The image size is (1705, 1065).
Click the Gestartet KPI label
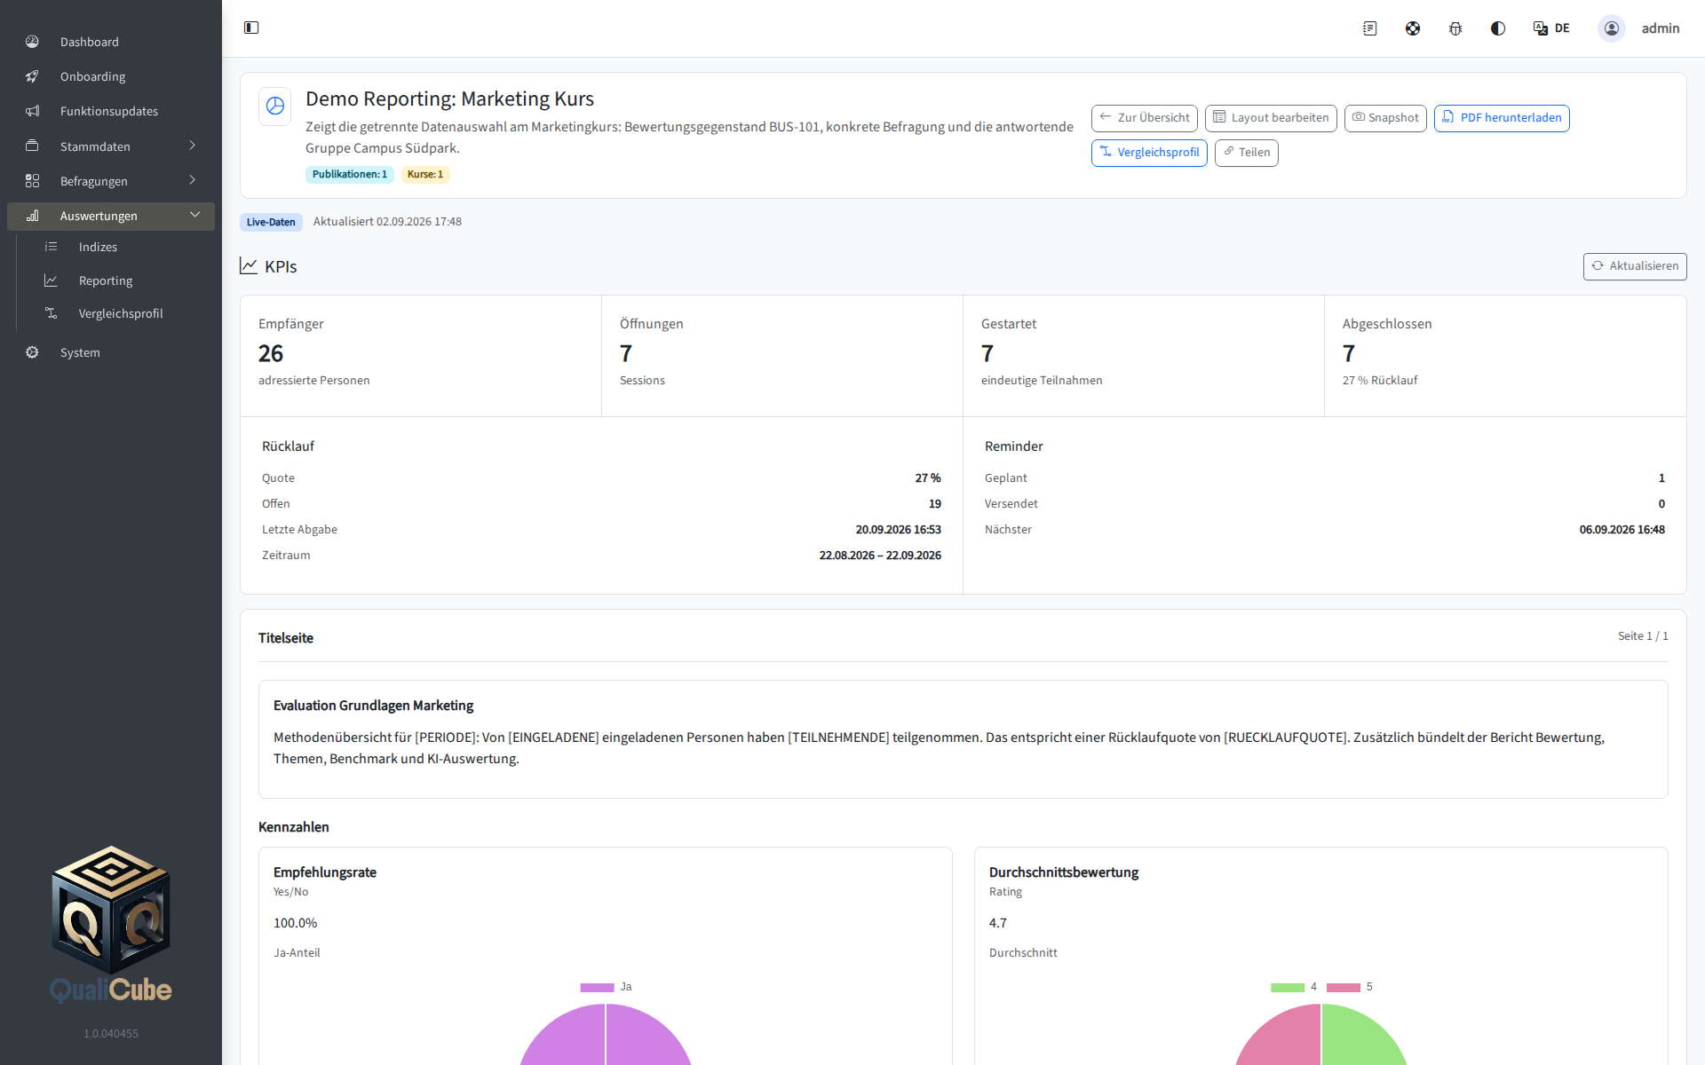[1008, 324]
